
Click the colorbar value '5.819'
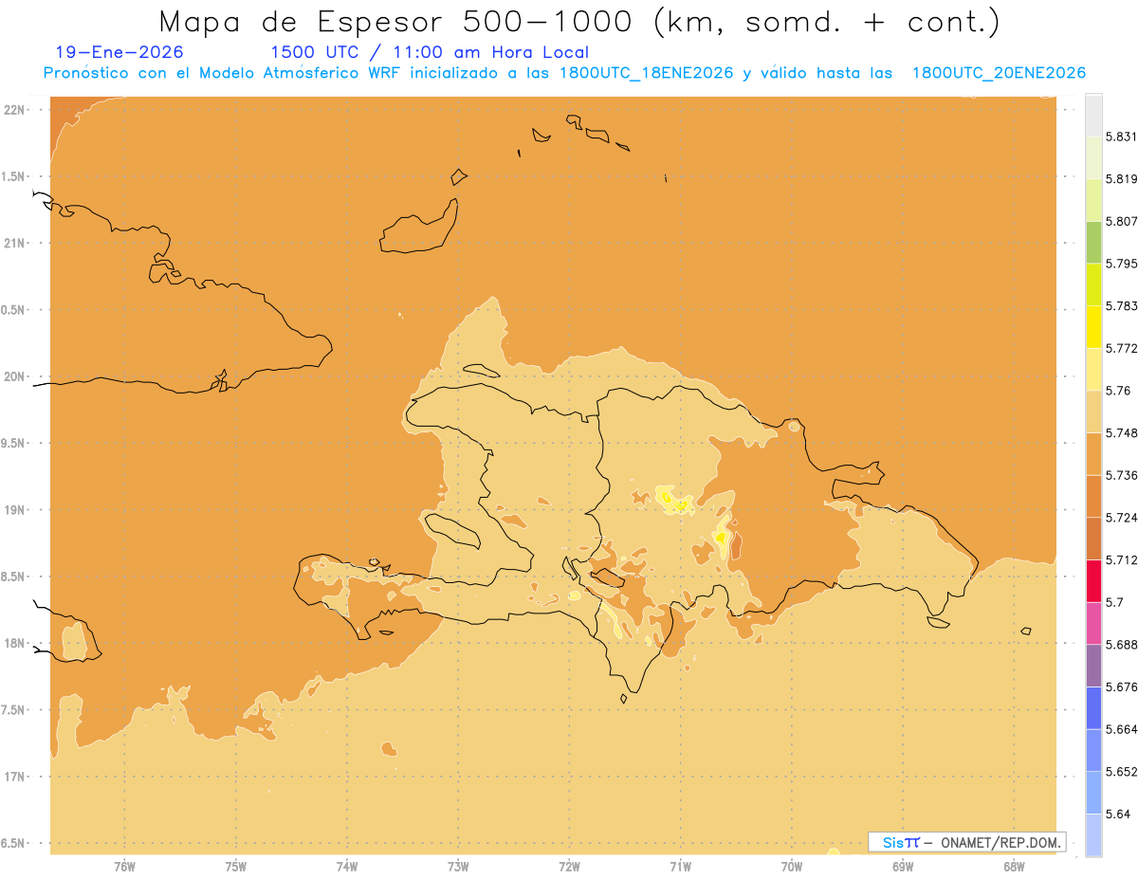pos(1122,178)
